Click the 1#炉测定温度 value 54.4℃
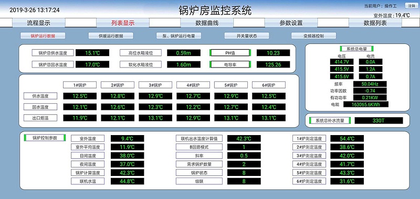 click(347, 138)
